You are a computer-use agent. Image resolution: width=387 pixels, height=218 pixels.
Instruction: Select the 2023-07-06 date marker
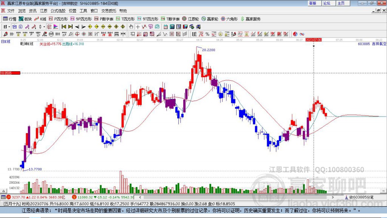click(313, 40)
